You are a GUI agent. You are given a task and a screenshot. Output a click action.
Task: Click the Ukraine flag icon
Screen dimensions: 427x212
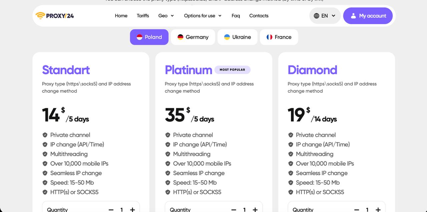tap(227, 37)
